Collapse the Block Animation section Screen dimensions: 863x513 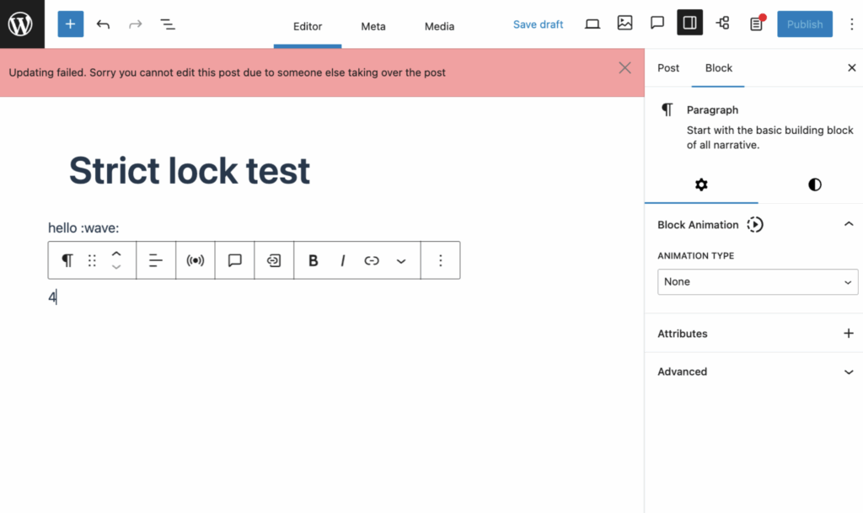pos(849,224)
